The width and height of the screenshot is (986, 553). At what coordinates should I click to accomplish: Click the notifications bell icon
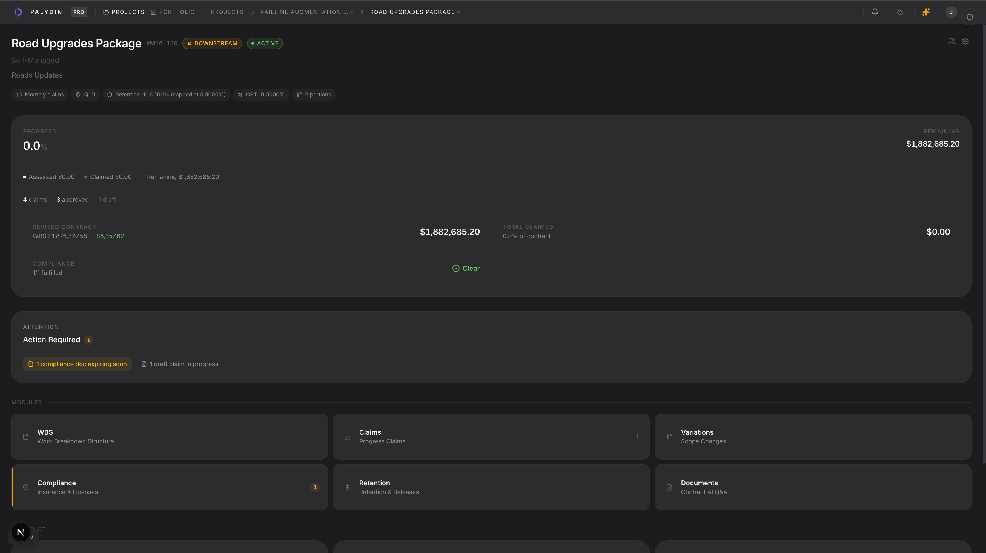(x=875, y=12)
